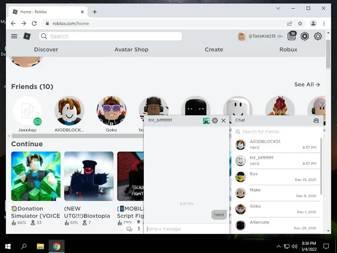This screenshot has width=337, height=253.
Task: Select the Home - Roblox browser tab
Action: click(48, 12)
